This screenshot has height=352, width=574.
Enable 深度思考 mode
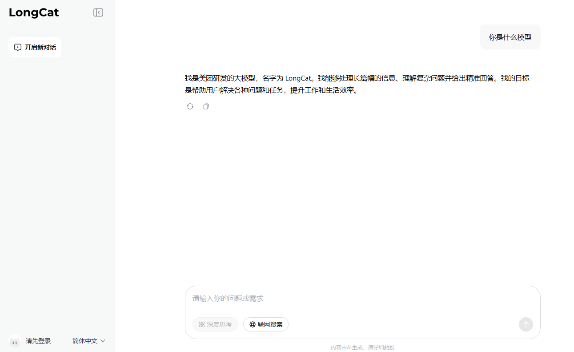coord(215,324)
